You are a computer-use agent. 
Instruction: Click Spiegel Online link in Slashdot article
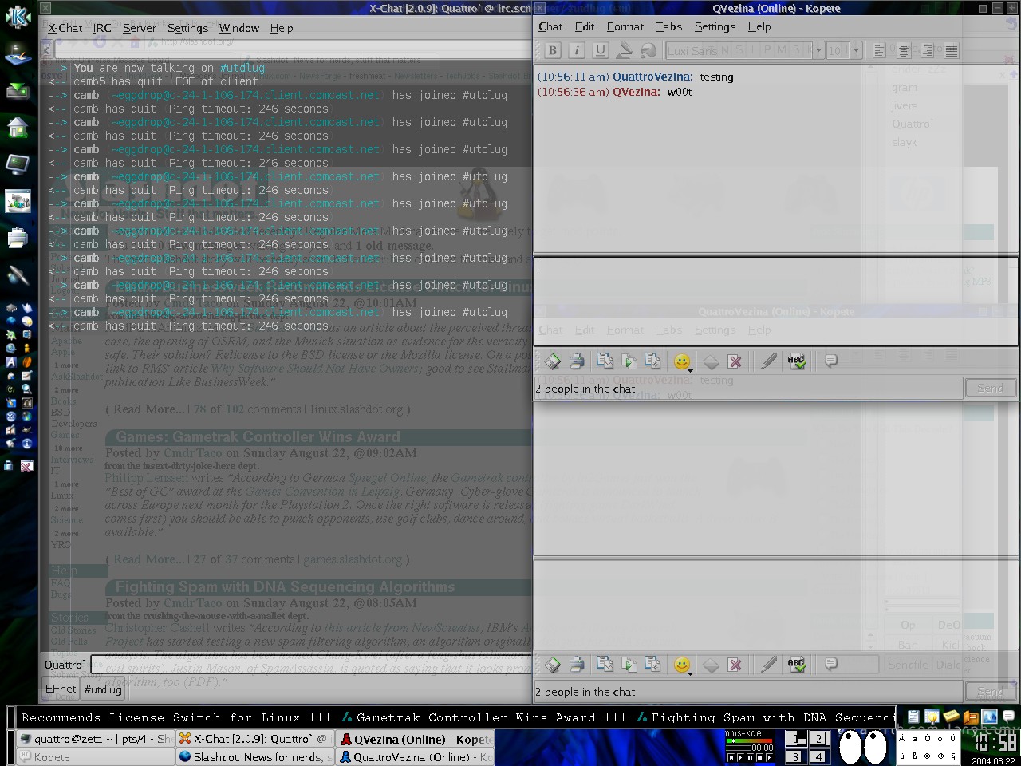click(387, 477)
